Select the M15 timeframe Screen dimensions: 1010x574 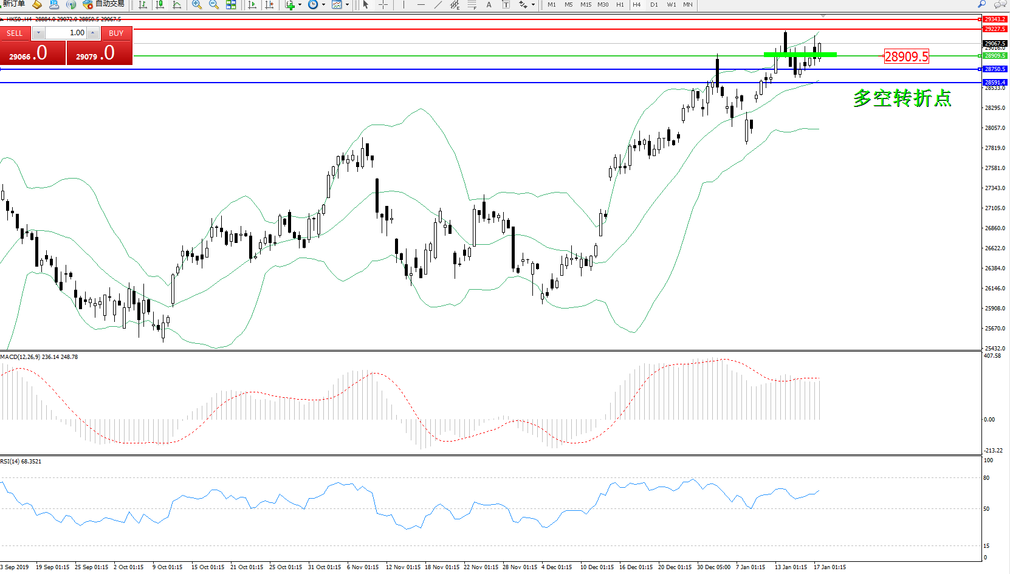586,5
